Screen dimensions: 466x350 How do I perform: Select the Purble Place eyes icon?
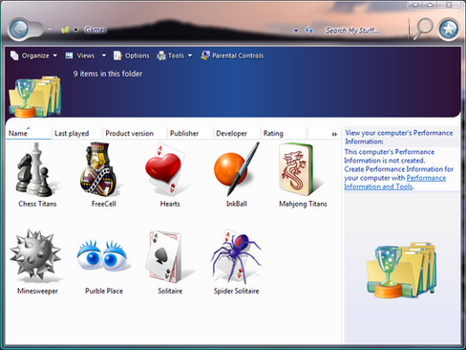[102, 255]
